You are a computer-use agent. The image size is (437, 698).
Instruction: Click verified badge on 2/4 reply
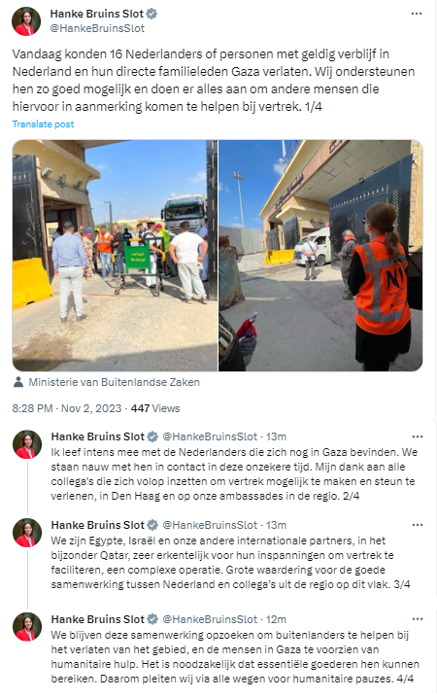click(152, 436)
